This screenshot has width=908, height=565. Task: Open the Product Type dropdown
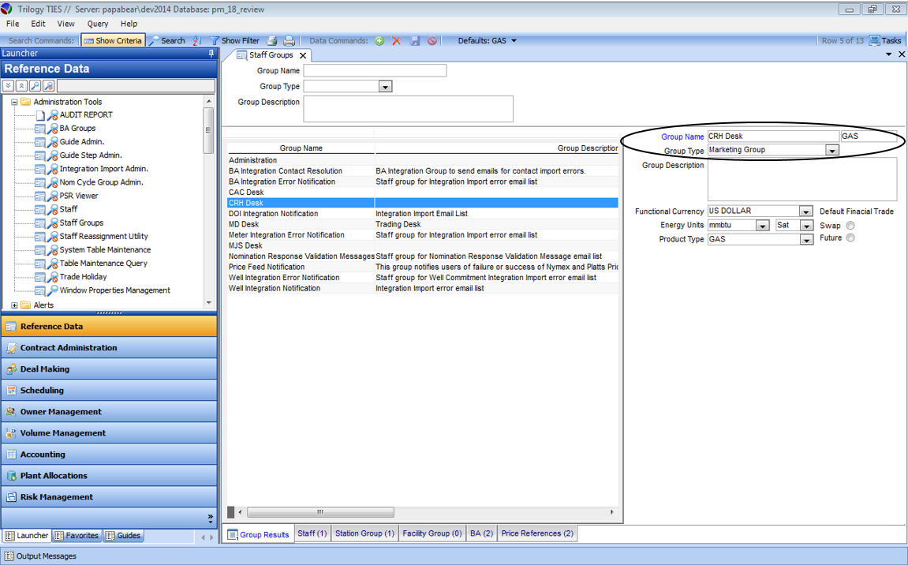805,240
